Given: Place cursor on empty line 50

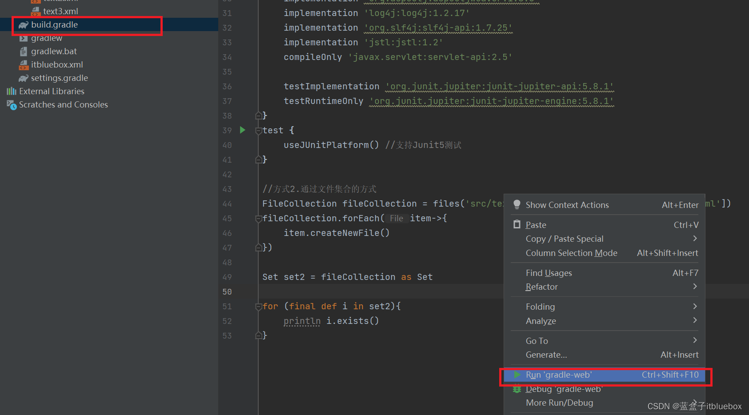Looking at the screenshot, I should click(382, 291).
